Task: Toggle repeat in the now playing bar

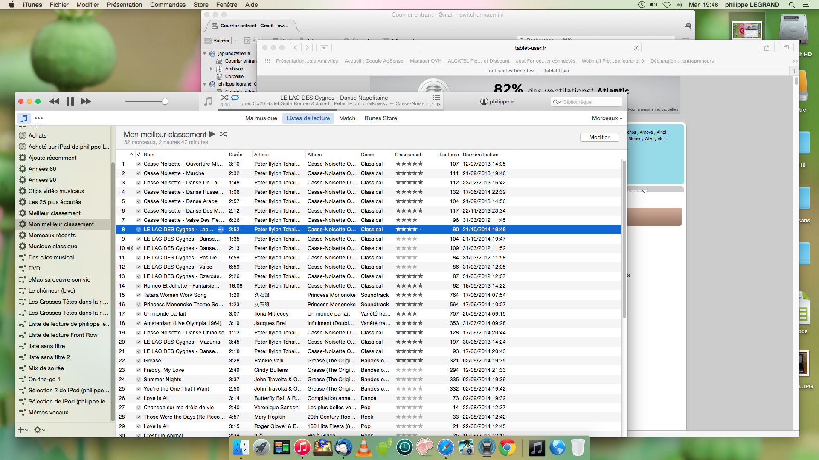Action: pos(235,98)
